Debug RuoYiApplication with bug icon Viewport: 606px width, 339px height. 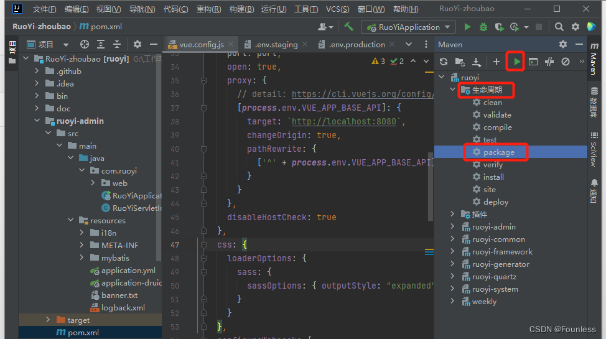tap(483, 27)
